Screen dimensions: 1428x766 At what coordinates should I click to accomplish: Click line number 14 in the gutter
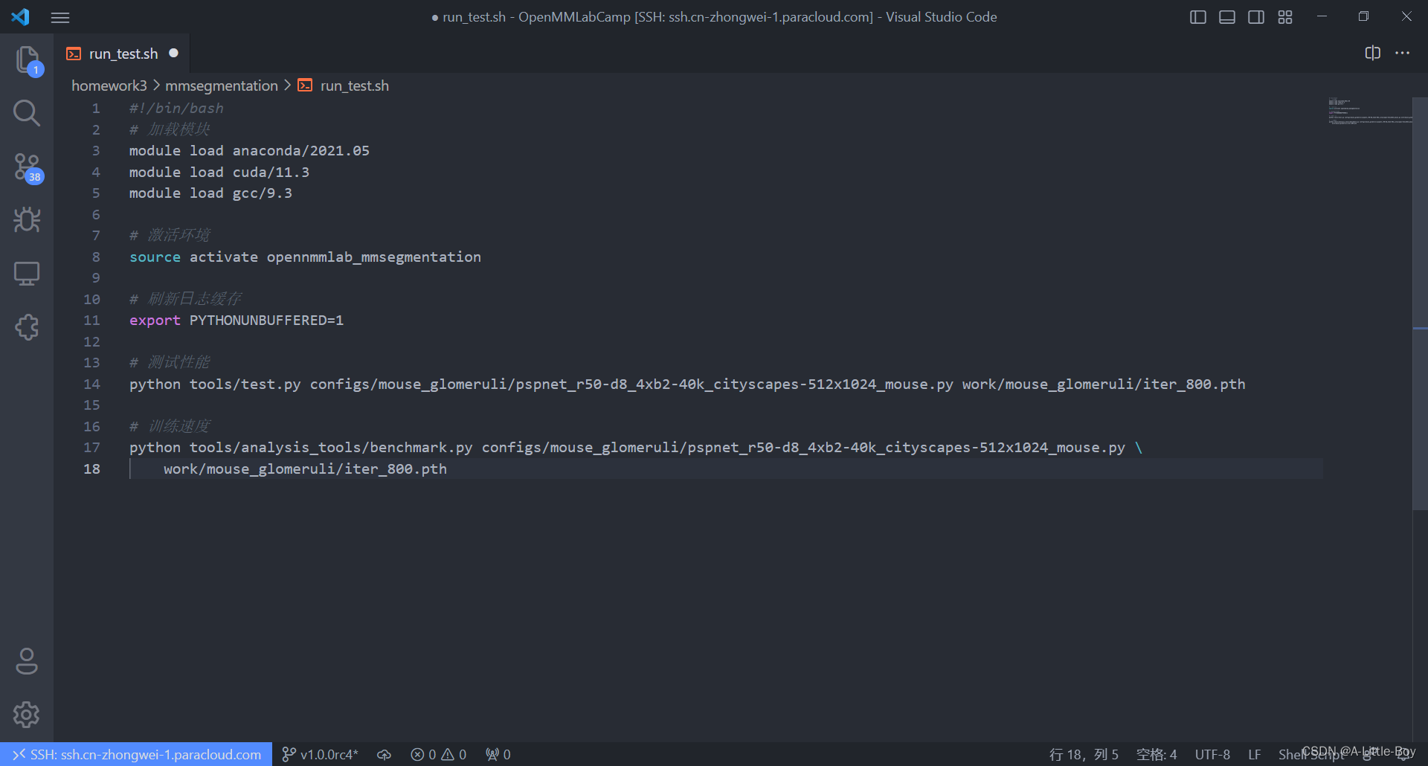click(91, 384)
